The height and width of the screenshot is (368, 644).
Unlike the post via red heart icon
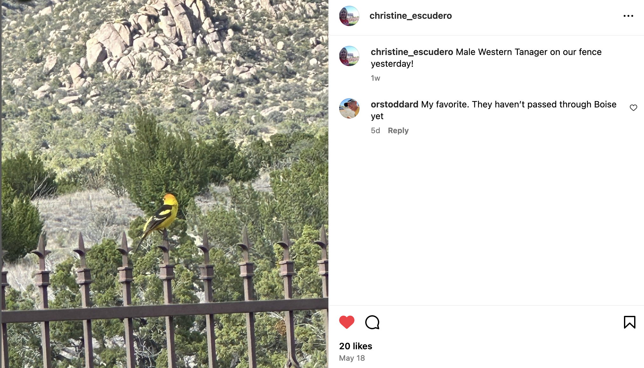(x=346, y=322)
